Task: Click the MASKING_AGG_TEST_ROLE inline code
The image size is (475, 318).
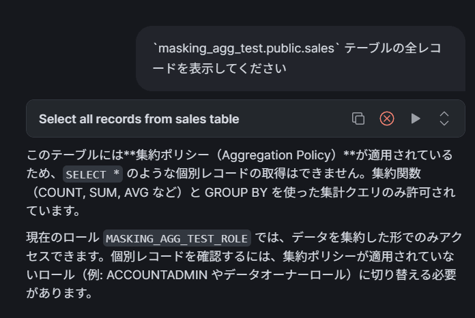Action: 177,238
